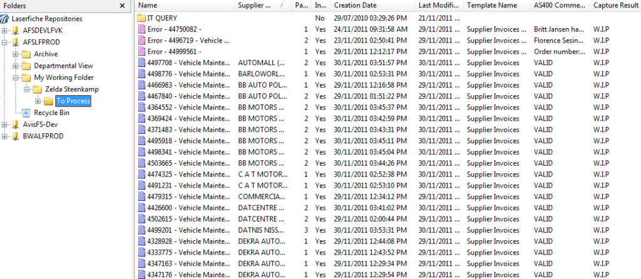Select document 4499201 - Vehicle Maintenance
Image resolution: width=641 pixels, height=279 pixels.
pyautogui.click(x=189, y=230)
